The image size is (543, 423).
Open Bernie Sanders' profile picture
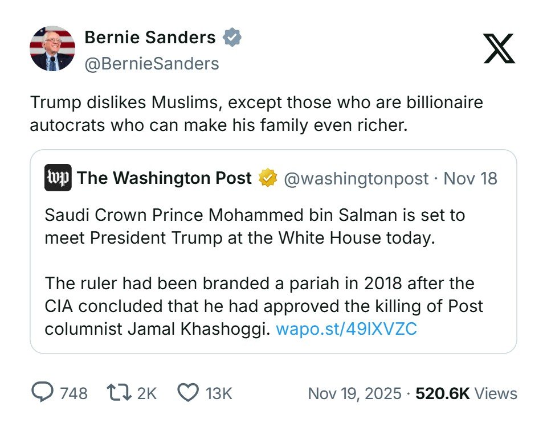(x=52, y=48)
